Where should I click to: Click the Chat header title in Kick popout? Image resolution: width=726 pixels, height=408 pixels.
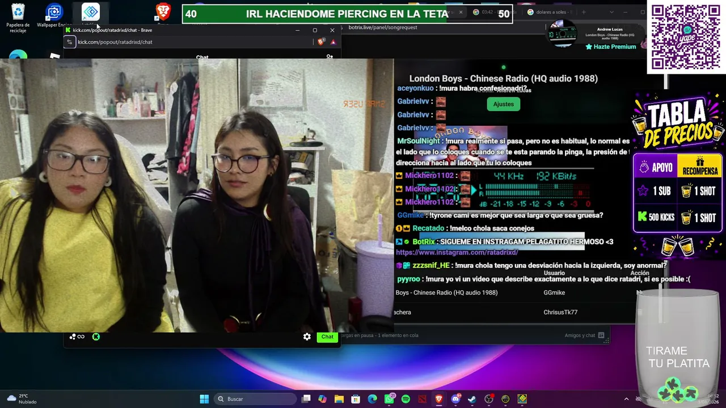coord(202,57)
